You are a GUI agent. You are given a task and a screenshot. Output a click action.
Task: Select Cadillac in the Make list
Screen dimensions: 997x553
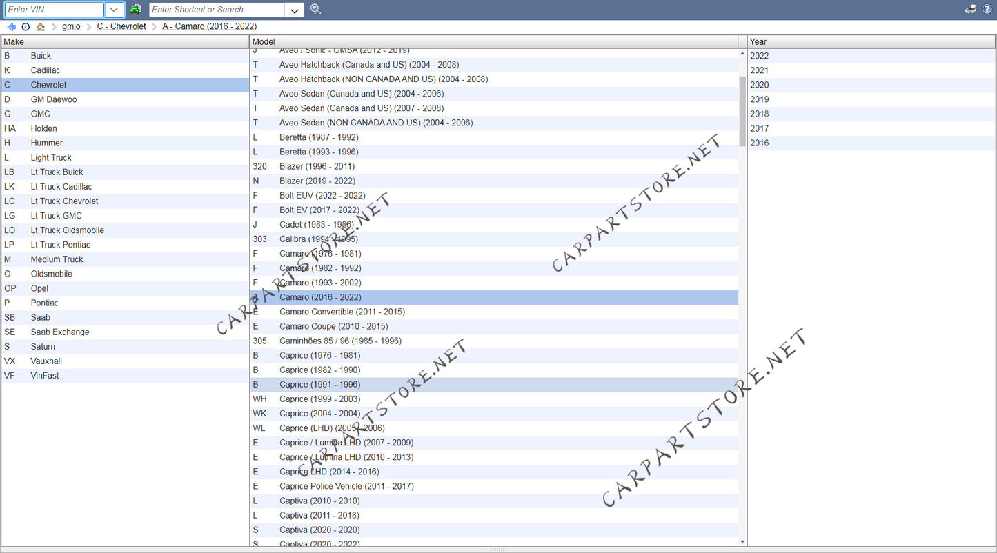[46, 70]
